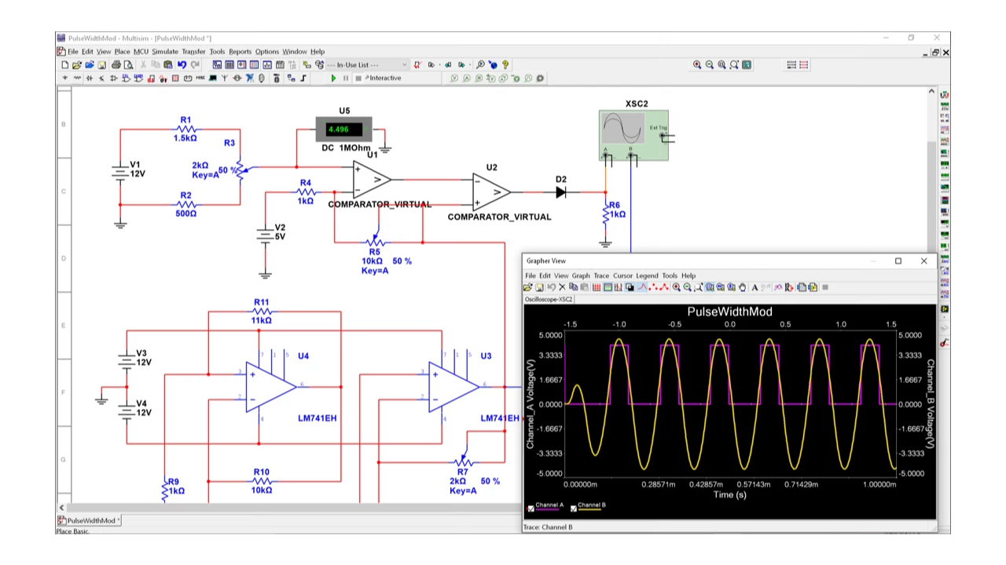
Task: Click the Print icon in main toolbar
Action: pyautogui.click(x=116, y=65)
